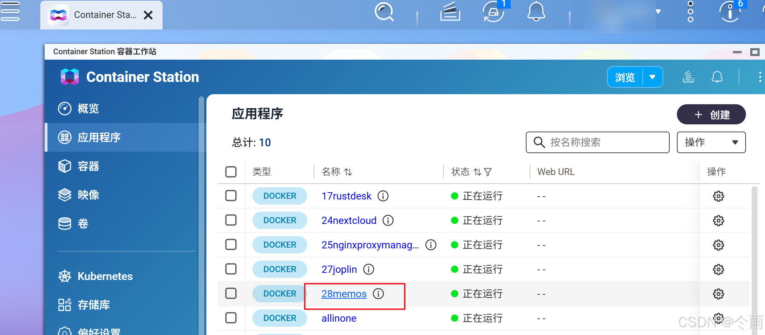The width and height of the screenshot is (765, 335).
Task: Show info icon for 17rustdesk
Action: [x=383, y=196]
